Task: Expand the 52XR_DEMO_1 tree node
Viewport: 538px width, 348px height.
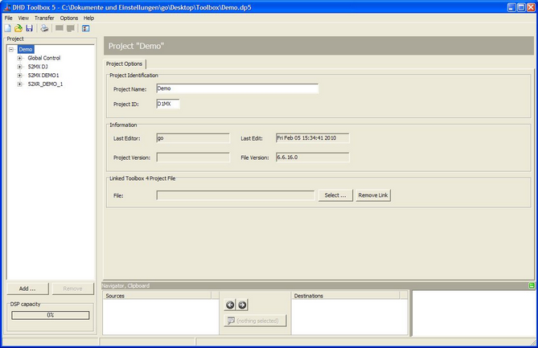Action: [x=19, y=84]
